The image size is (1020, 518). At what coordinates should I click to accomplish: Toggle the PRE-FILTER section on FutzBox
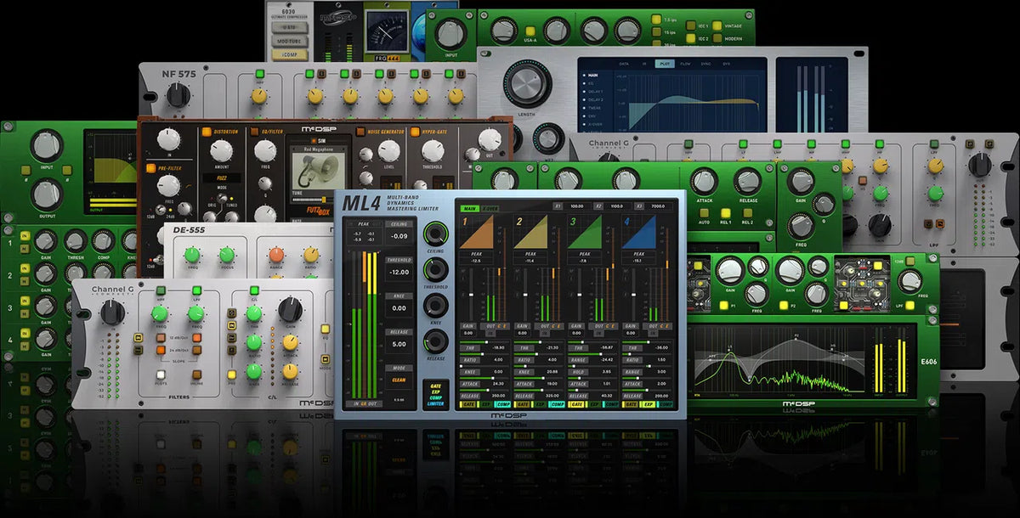[150, 167]
